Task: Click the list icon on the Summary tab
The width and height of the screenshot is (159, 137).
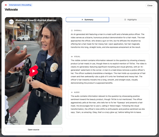Action: [x=82, y=20]
